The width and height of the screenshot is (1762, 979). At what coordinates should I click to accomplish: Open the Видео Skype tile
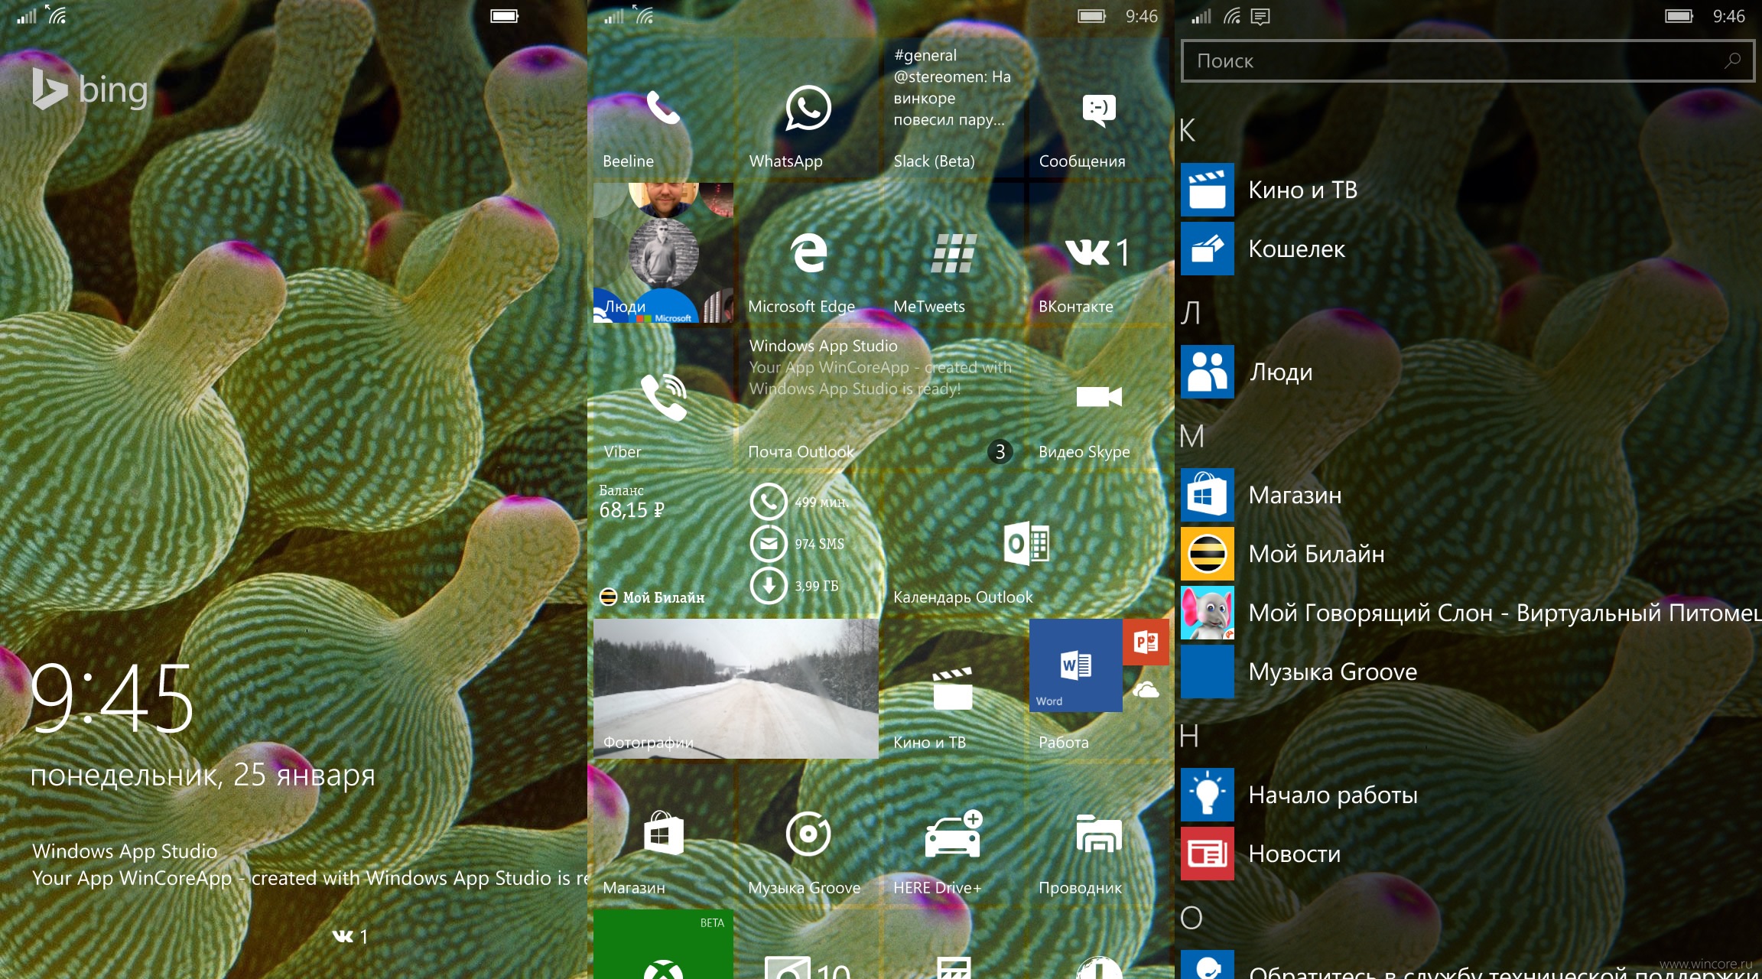pyautogui.click(x=1099, y=398)
